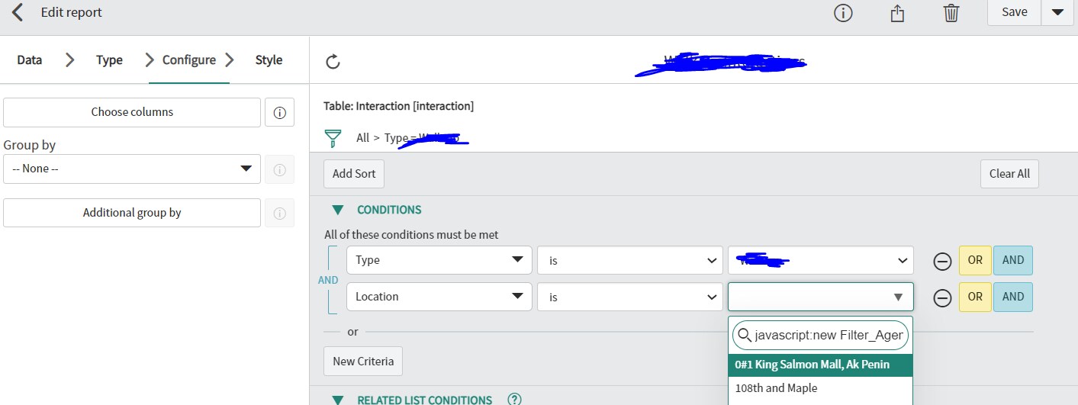Click the back arrow beside Edit report
Image resolution: width=1078 pixels, height=405 pixels.
coord(18,12)
